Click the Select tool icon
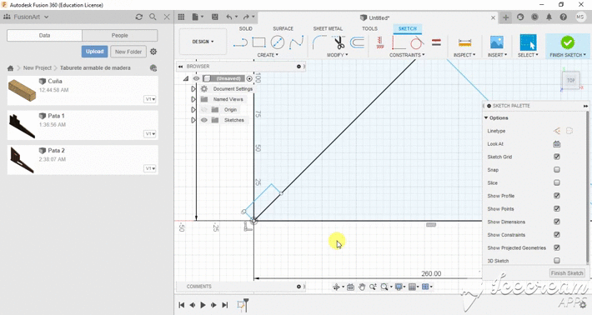This screenshot has height=315, width=592. [528, 42]
